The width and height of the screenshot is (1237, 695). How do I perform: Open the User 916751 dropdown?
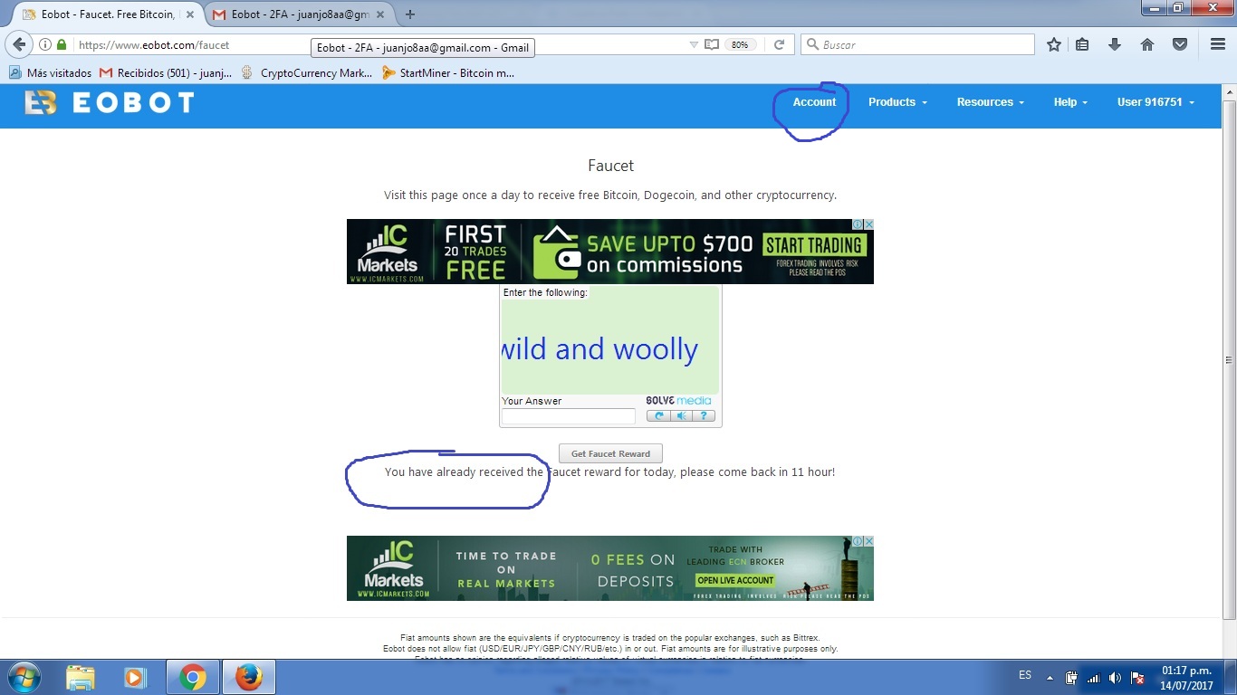(1155, 102)
